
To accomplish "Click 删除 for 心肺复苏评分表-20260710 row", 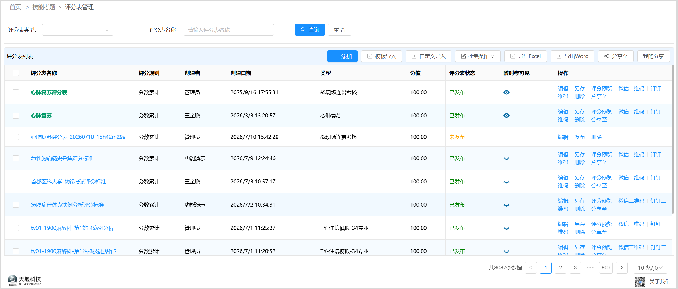I will coord(596,137).
